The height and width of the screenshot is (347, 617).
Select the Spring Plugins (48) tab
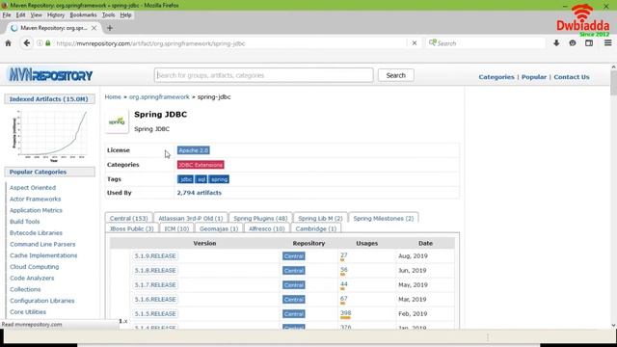(x=260, y=219)
